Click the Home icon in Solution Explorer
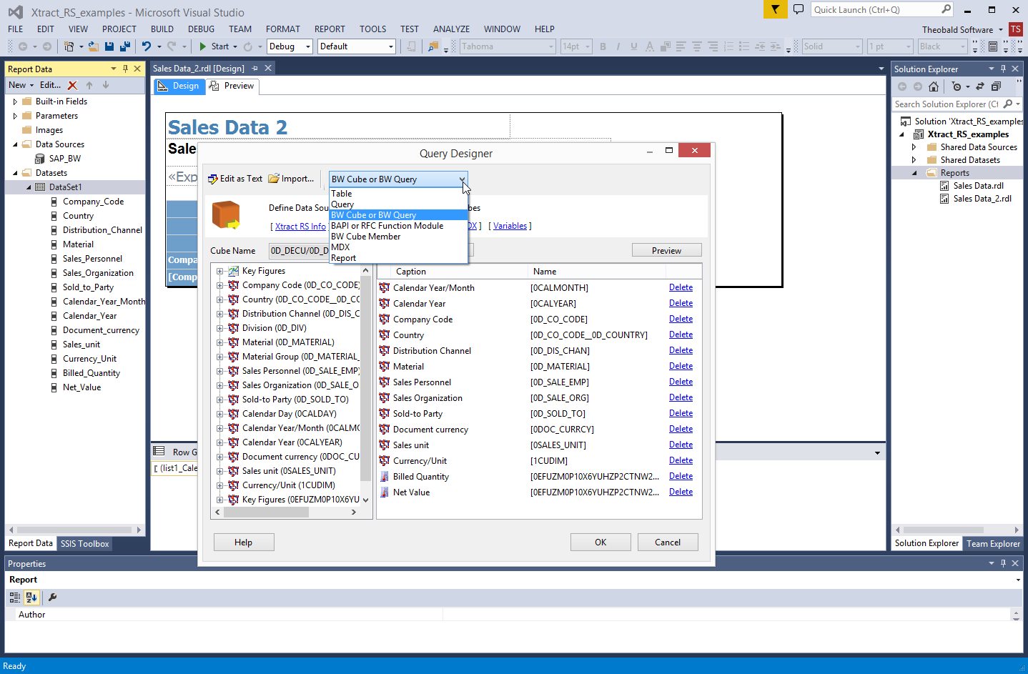 coord(934,86)
